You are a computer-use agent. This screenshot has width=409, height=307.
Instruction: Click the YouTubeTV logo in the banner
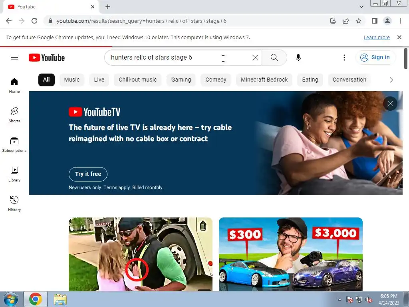point(94,112)
